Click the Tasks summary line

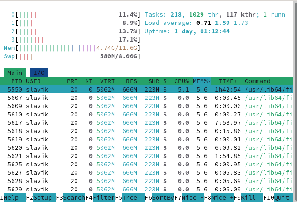(x=215, y=14)
